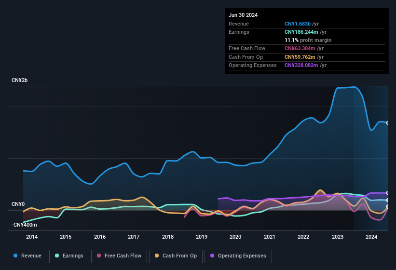Select the 2023 x-axis label
This screenshot has height=270, width=396.
click(338, 237)
